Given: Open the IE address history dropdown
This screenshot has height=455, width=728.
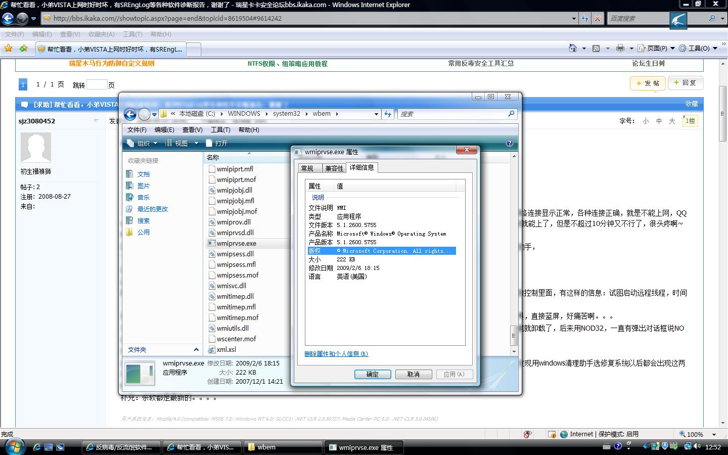Looking at the screenshot, I should [574, 19].
